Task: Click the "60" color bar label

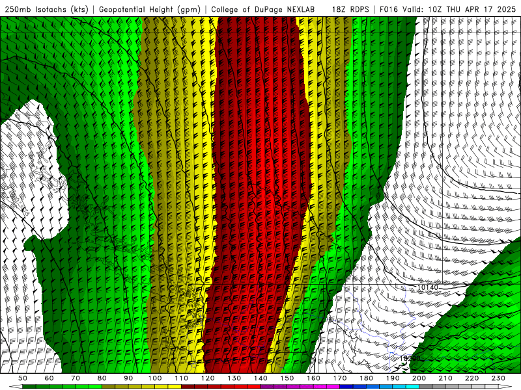Action: coord(49,378)
